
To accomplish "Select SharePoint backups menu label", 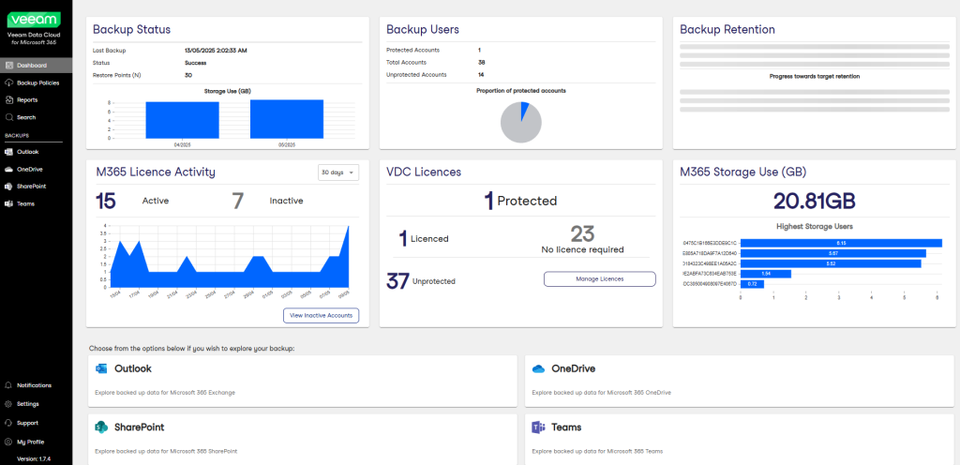I will 31,186.
